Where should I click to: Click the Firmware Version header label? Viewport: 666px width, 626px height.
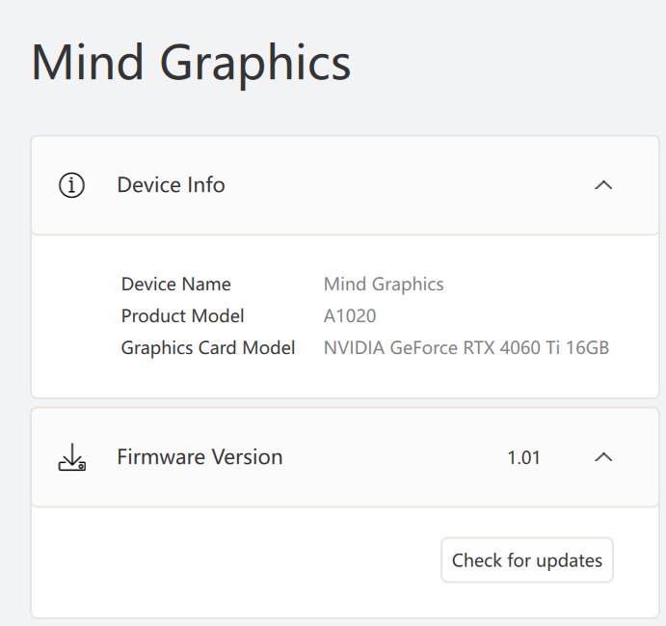tap(200, 457)
